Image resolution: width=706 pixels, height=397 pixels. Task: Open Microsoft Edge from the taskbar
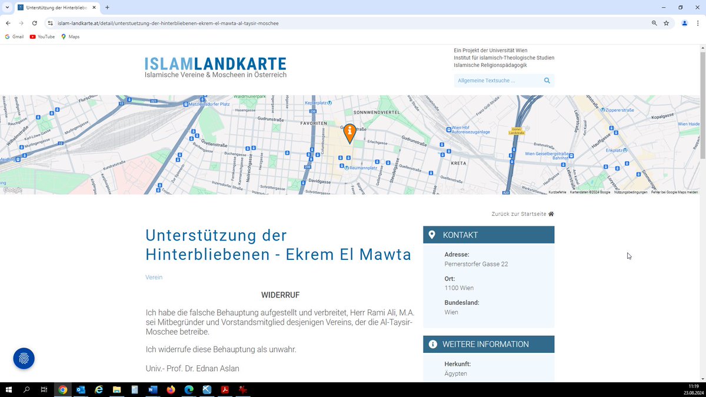coord(189,389)
